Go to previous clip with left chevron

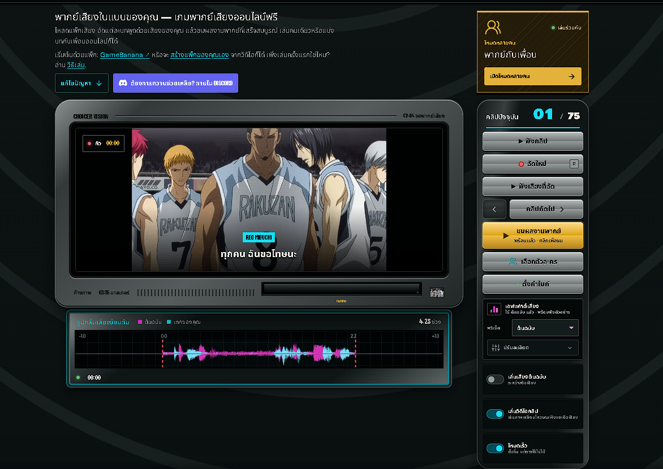(x=494, y=209)
